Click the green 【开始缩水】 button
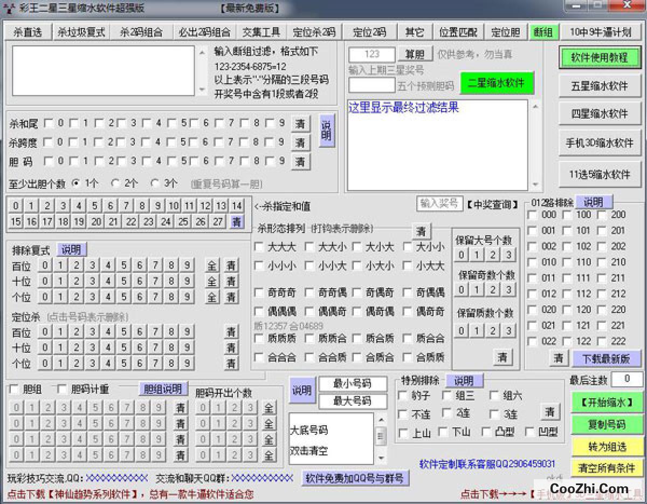This screenshot has width=647, height=504. pos(607,402)
